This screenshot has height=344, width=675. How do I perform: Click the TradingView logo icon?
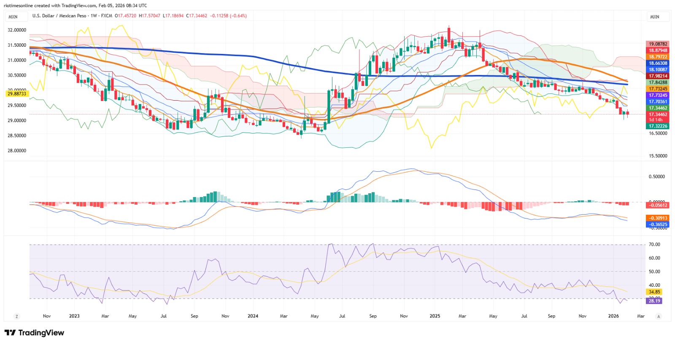pyautogui.click(x=10, y=333)
